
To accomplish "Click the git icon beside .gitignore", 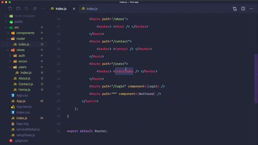I will pyautogui.click(x=11, y=141).
